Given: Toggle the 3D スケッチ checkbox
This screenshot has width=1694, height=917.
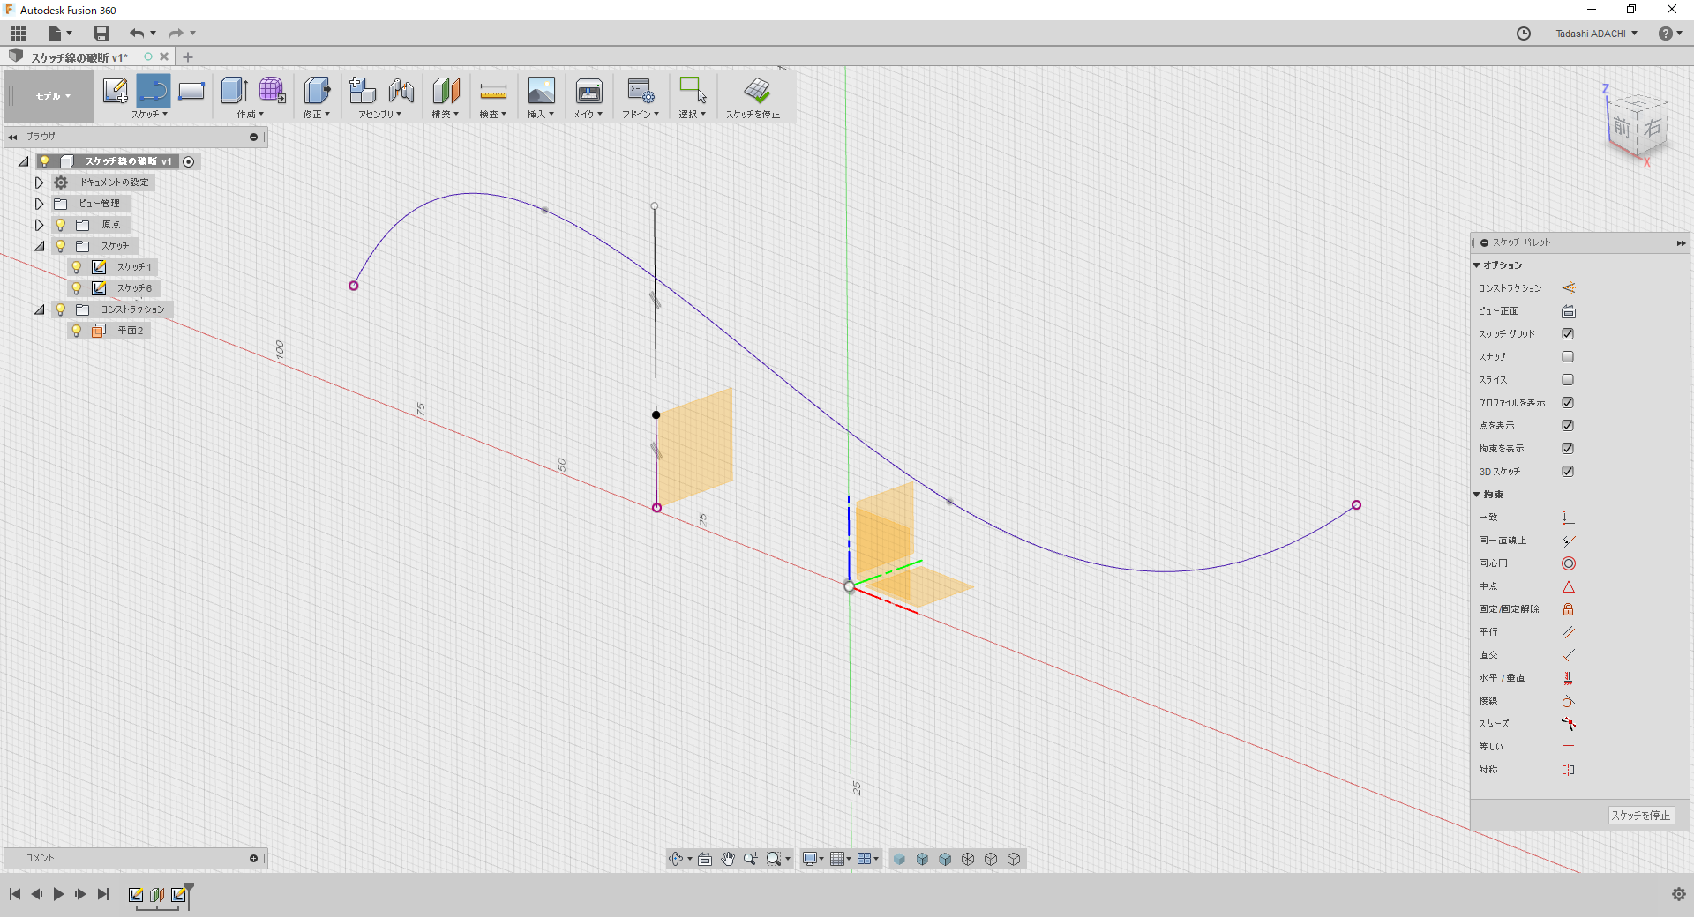Looking at the screenshot, I should [1568, 472].
